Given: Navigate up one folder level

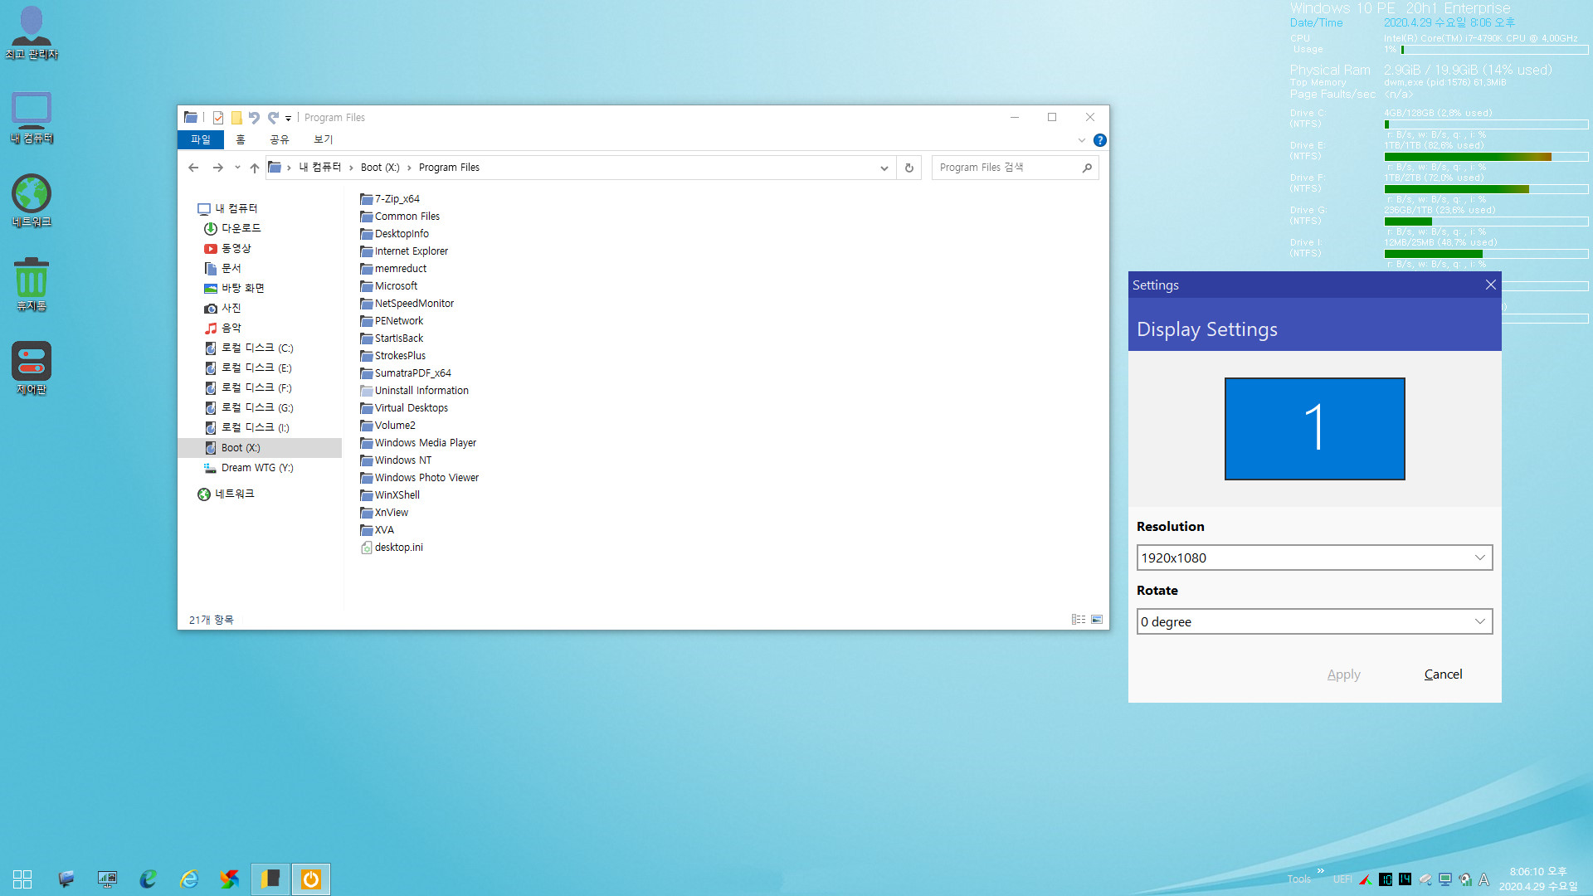Looking at the screenshot, I should coord(255,168).
